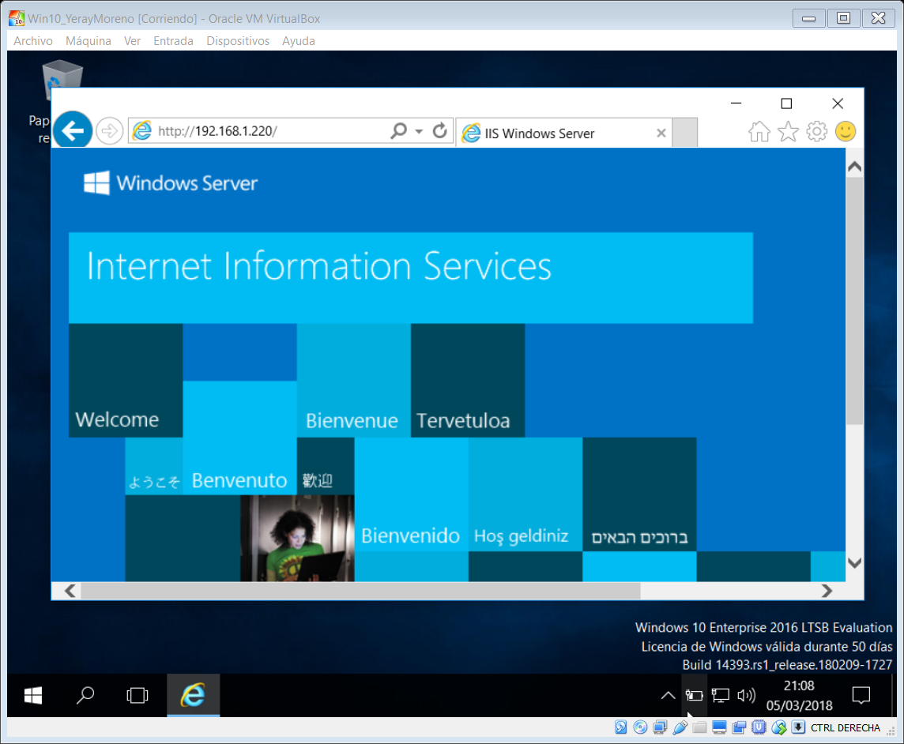
Task: Click the vertical scrollbar up arrow
Action: (854, 167)
